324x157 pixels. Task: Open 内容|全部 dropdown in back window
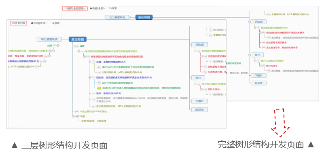click(x=97, y=8)
